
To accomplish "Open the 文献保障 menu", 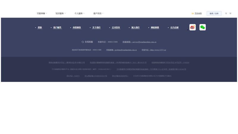I will (41, 13).
